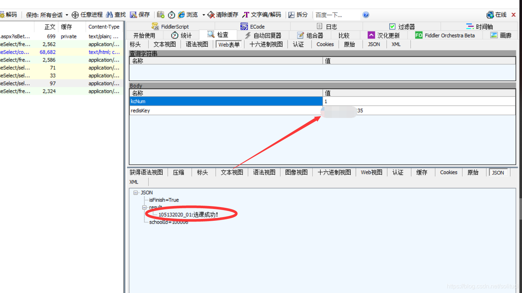Select request 文本视图 tab
Image resolution: width=522 pixels, height=293 pixels.
164,44
